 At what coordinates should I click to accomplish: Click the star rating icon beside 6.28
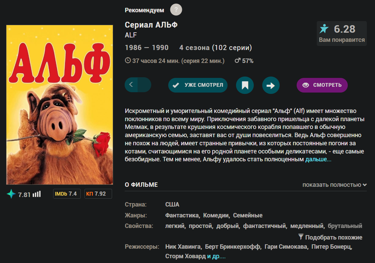(x=324, y=29)
